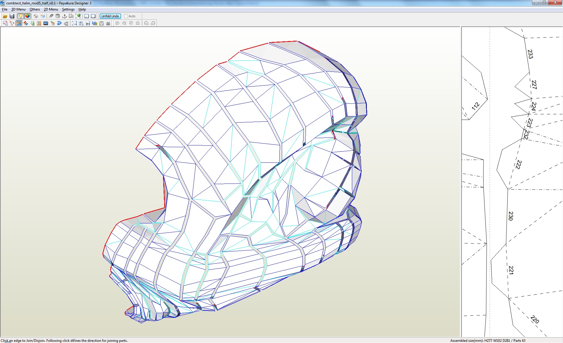Click the gray cylinder toolbar icon
Image resolution: width=563 pixels, height=343 pixels.
pos(58,16)
